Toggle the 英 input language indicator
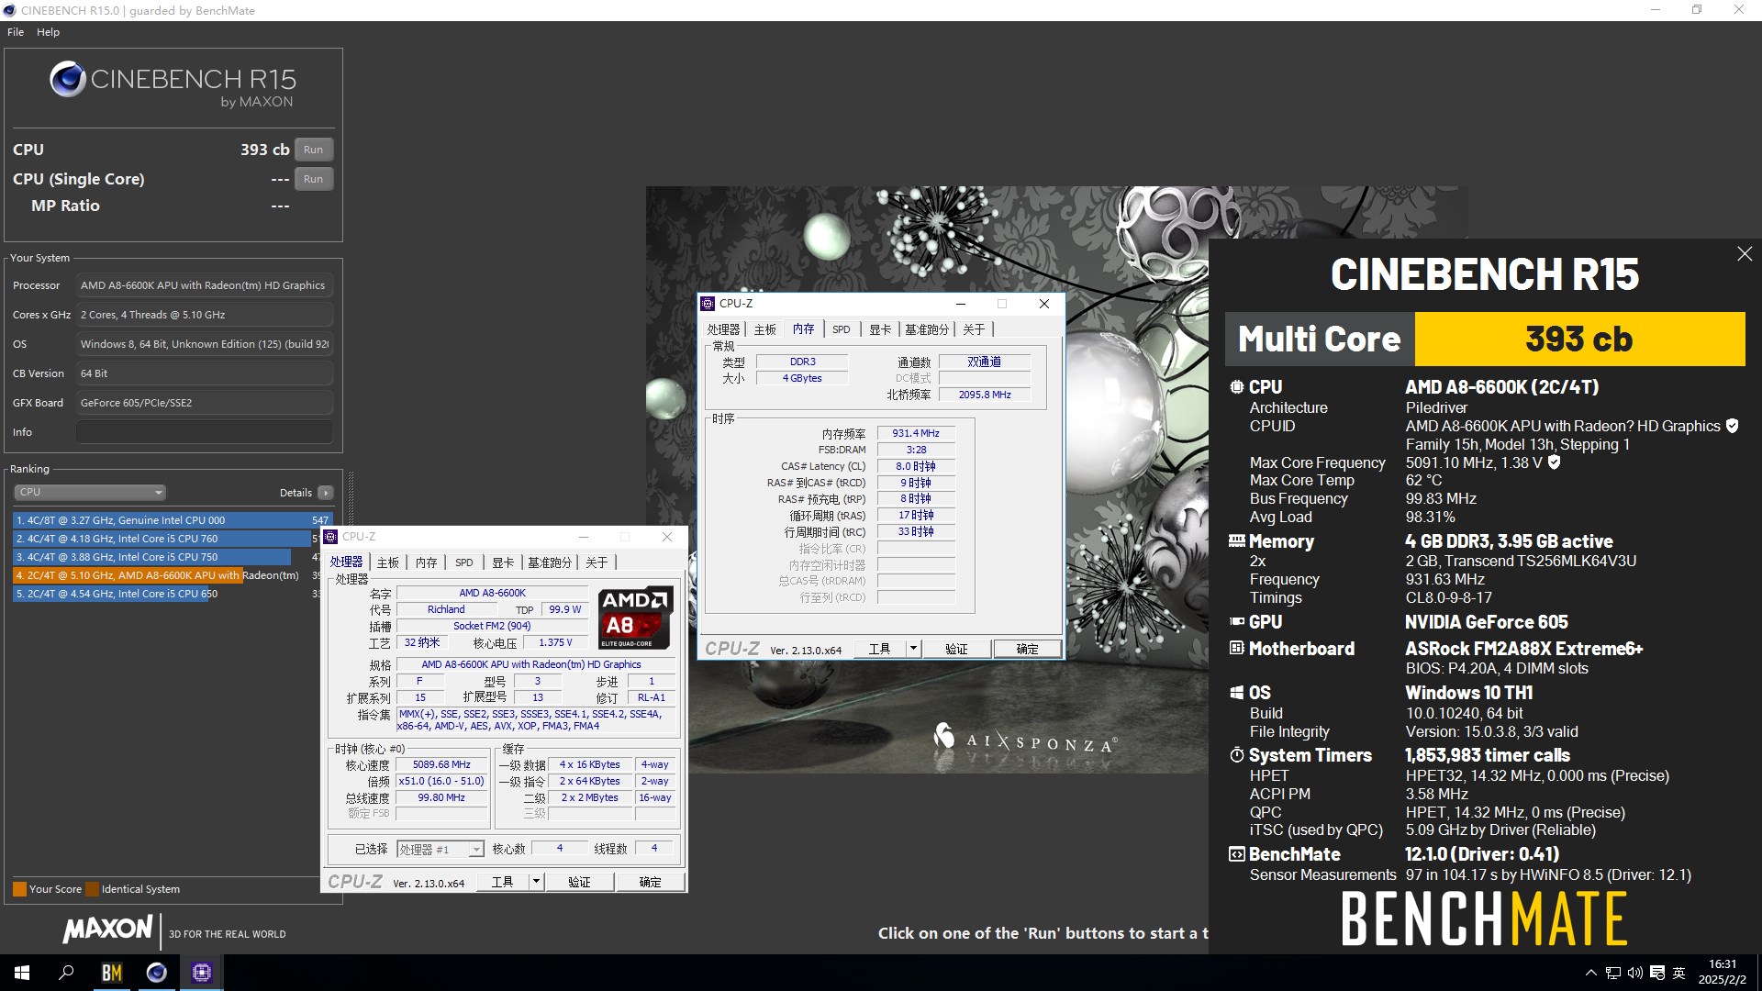 (1679, 973)
